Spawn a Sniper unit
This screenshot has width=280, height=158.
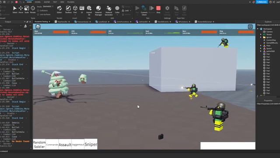coord(91,144)
